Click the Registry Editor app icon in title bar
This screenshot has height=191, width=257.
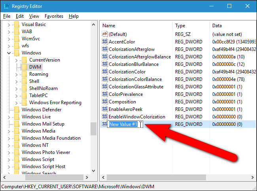pos(7,6)
